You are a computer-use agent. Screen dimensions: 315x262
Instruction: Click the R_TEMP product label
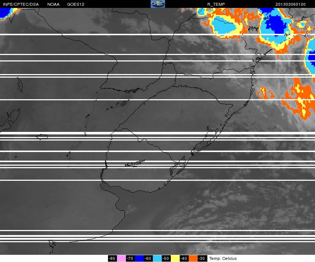click(216, 4)
